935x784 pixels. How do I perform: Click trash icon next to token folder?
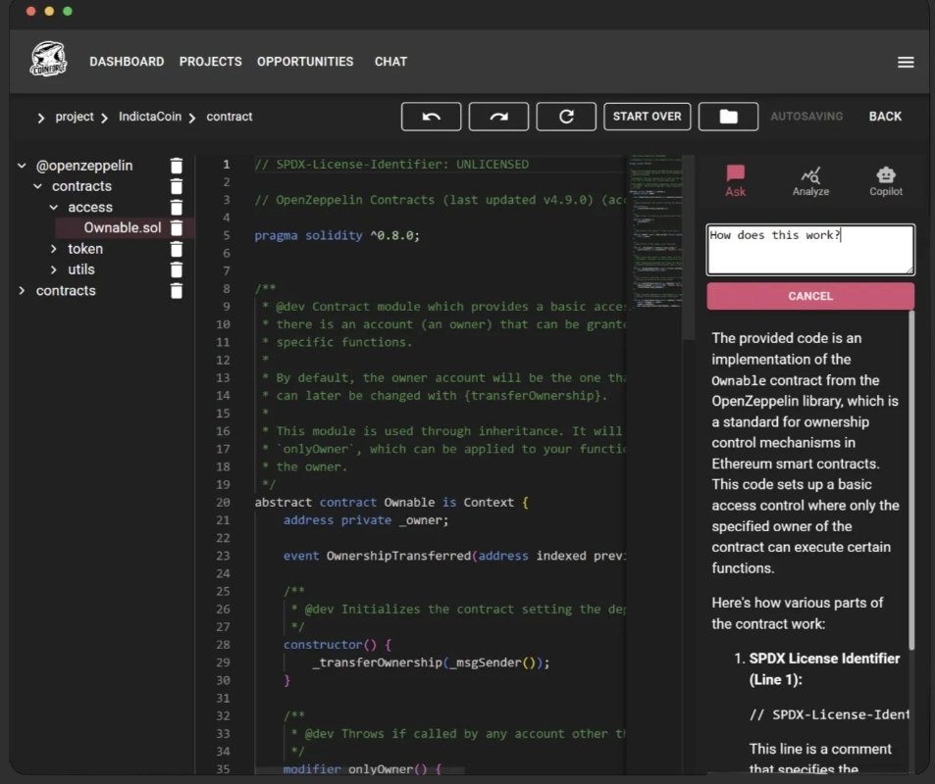pos(176,249)
